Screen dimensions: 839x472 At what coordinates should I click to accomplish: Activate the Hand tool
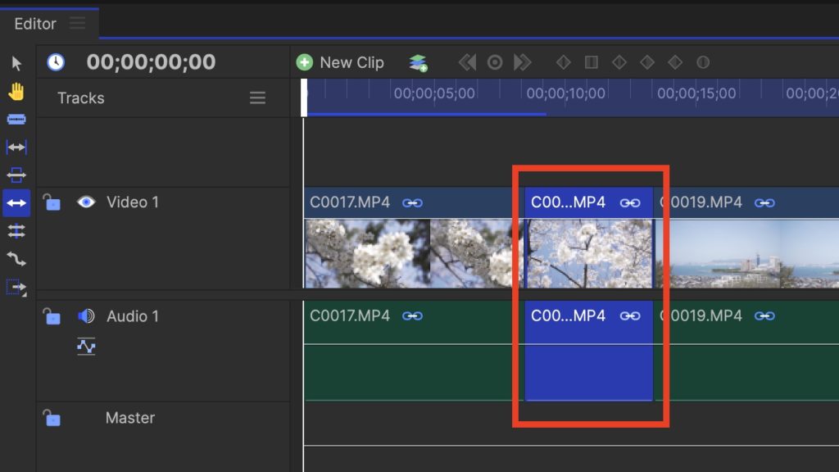coord(16,92)
